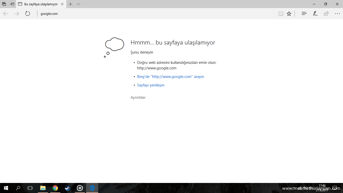Close the Edge browser window
The height and width of the screenshot is (193, 343).
(337, 4)
